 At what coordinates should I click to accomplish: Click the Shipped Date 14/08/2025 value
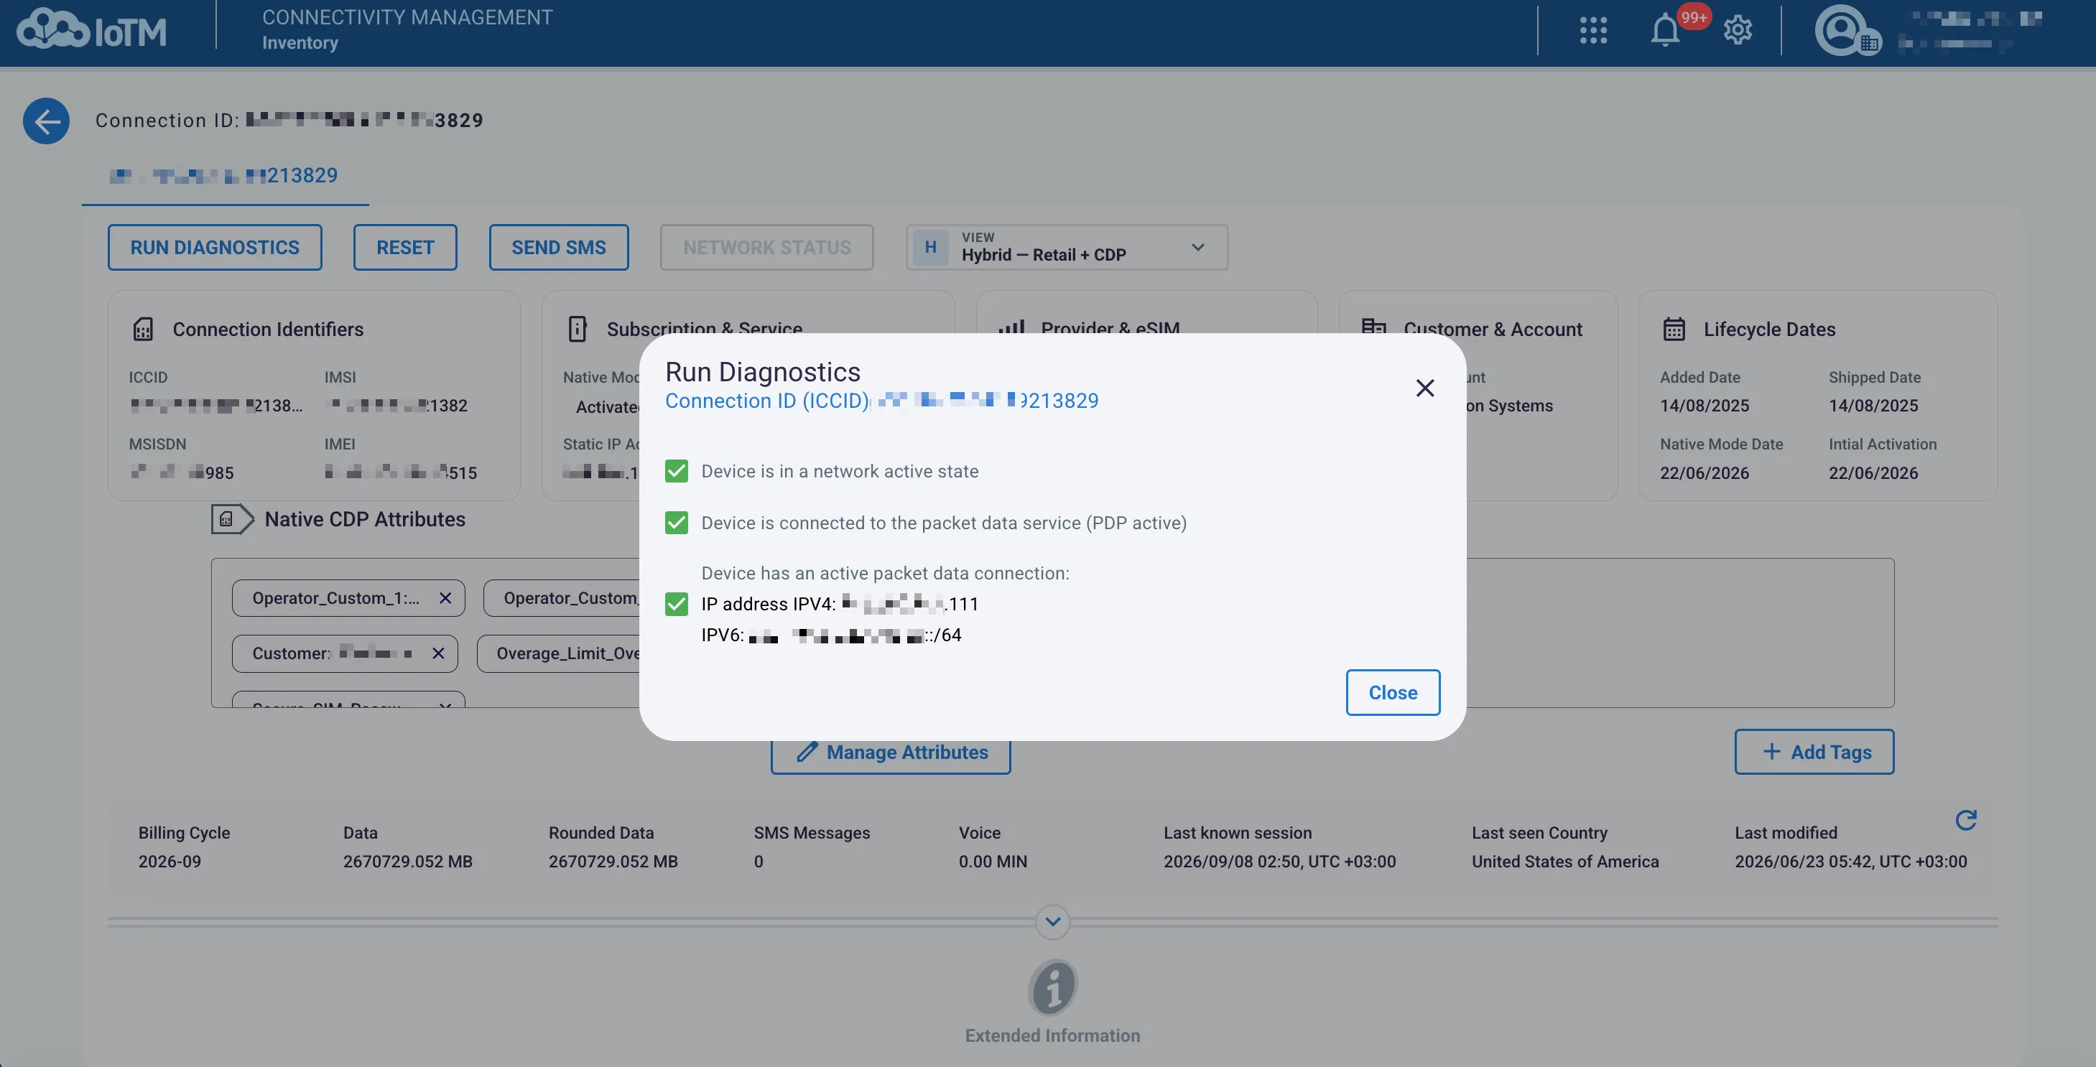1874,406
